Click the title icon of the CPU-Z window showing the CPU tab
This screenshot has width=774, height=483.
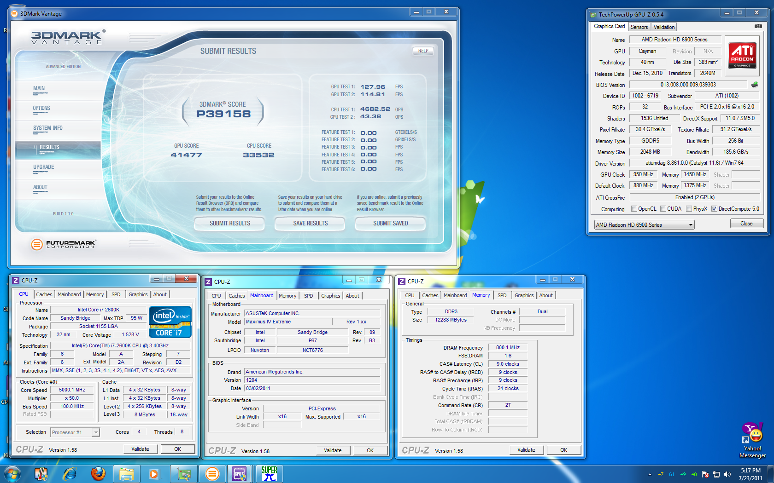16,280
